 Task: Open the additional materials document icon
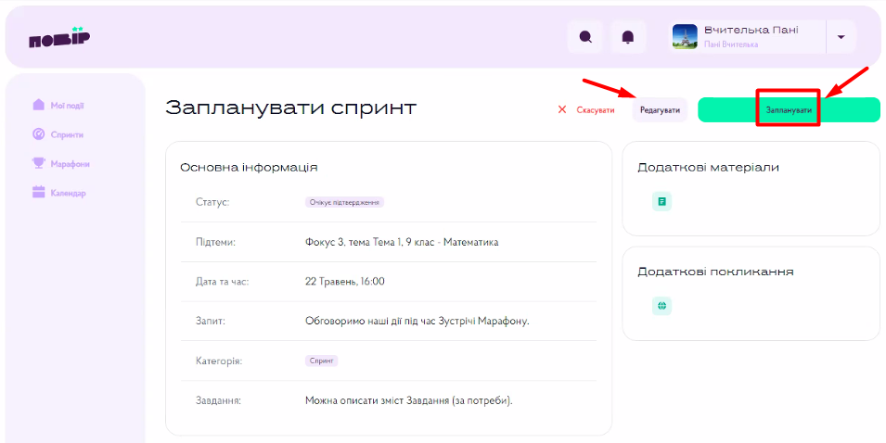pos(662,201)
